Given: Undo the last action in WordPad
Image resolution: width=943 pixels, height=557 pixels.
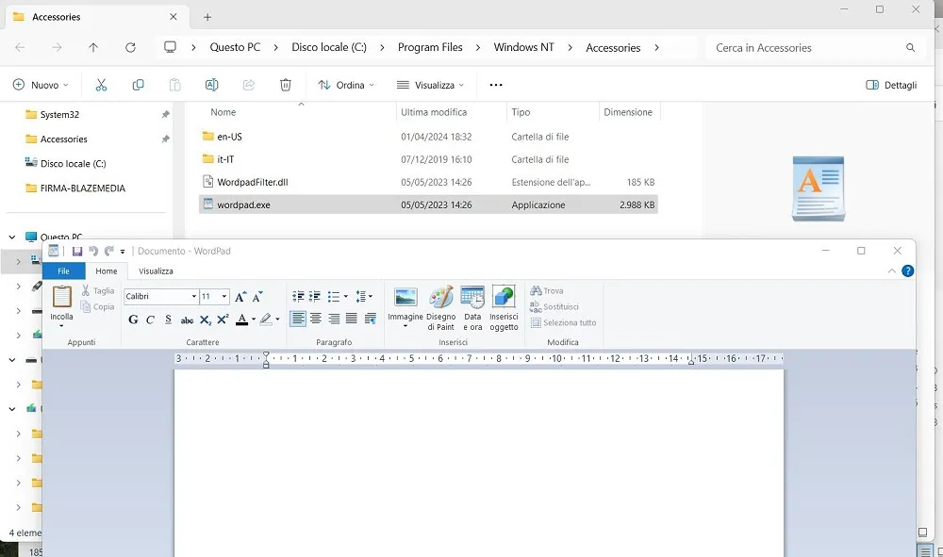Looking at the screenshot, I should tap(91, 251).
